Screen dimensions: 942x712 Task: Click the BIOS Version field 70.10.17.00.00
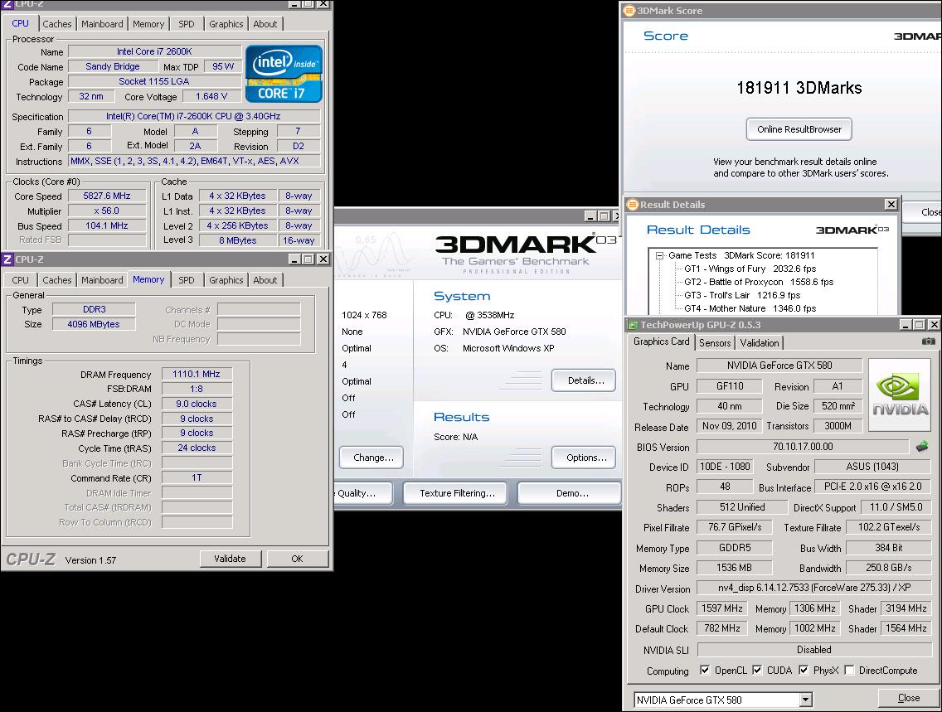(x=803, y=447)
